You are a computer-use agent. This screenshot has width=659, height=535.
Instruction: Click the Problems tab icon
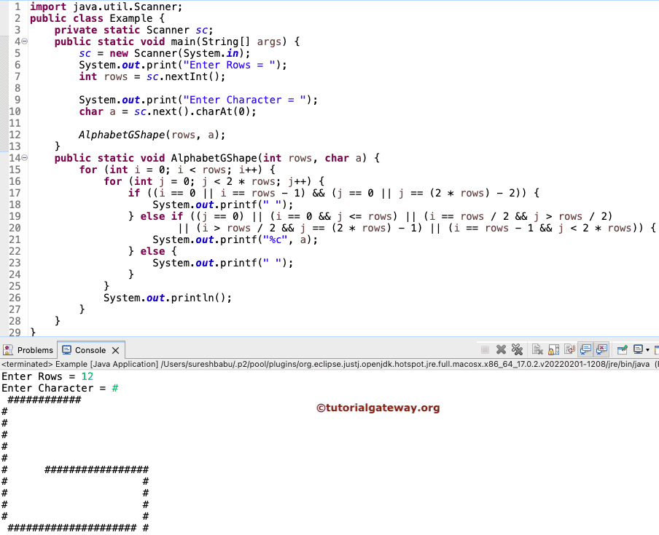[x=8, y=350]
